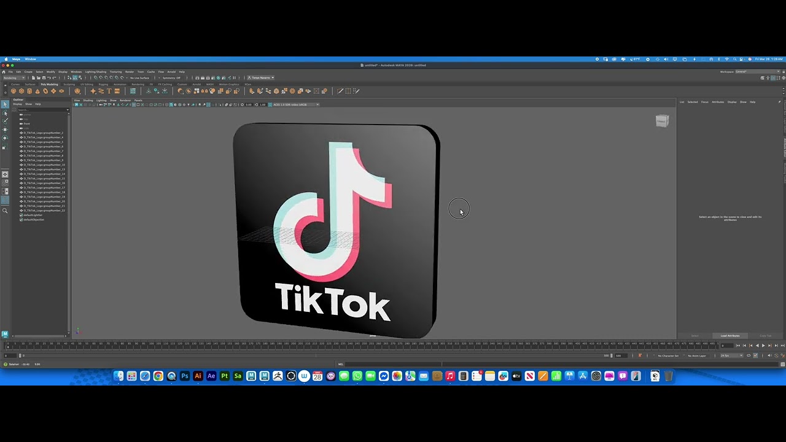Select the arrow Select tool in toolbox
This screenshot has width=786, height=442.
5,104
